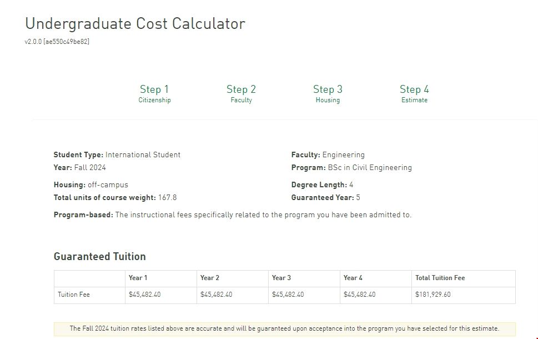538x339 pixels.
Task: Click the Year 1 column header
Action: click(138, 278)
